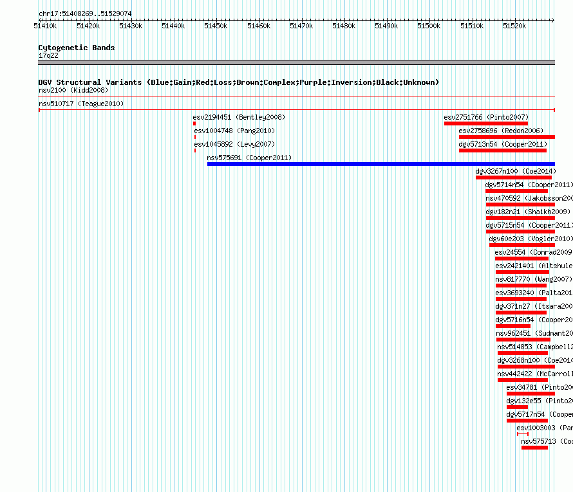
Task: Click the 51450k ruler position
Action: (x=216, y=26)
